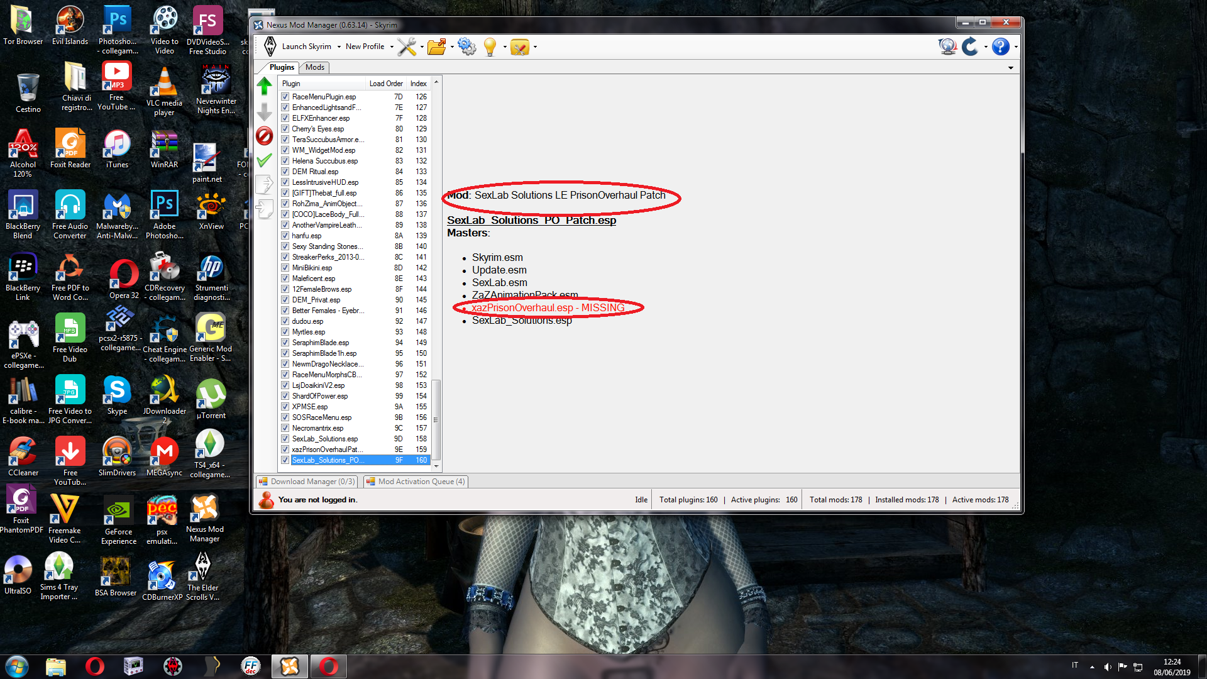
Task: Click the Launch Skyrim button
Action: coord(306,47)
